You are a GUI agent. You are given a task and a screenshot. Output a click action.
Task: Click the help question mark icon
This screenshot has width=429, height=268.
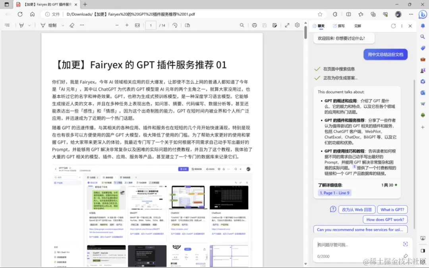[x=333, y=210]
